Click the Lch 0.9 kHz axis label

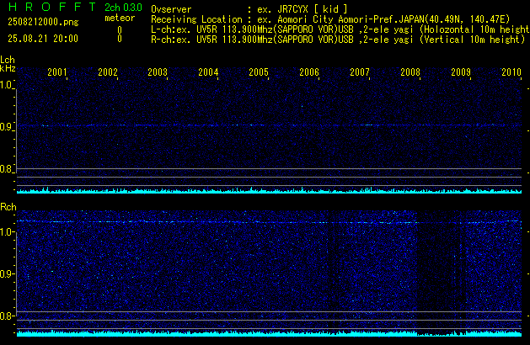click(x=6, y=127)
